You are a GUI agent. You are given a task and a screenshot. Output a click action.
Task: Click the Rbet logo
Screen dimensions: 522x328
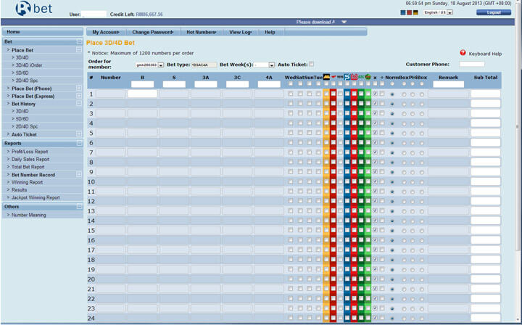point(33,9)
